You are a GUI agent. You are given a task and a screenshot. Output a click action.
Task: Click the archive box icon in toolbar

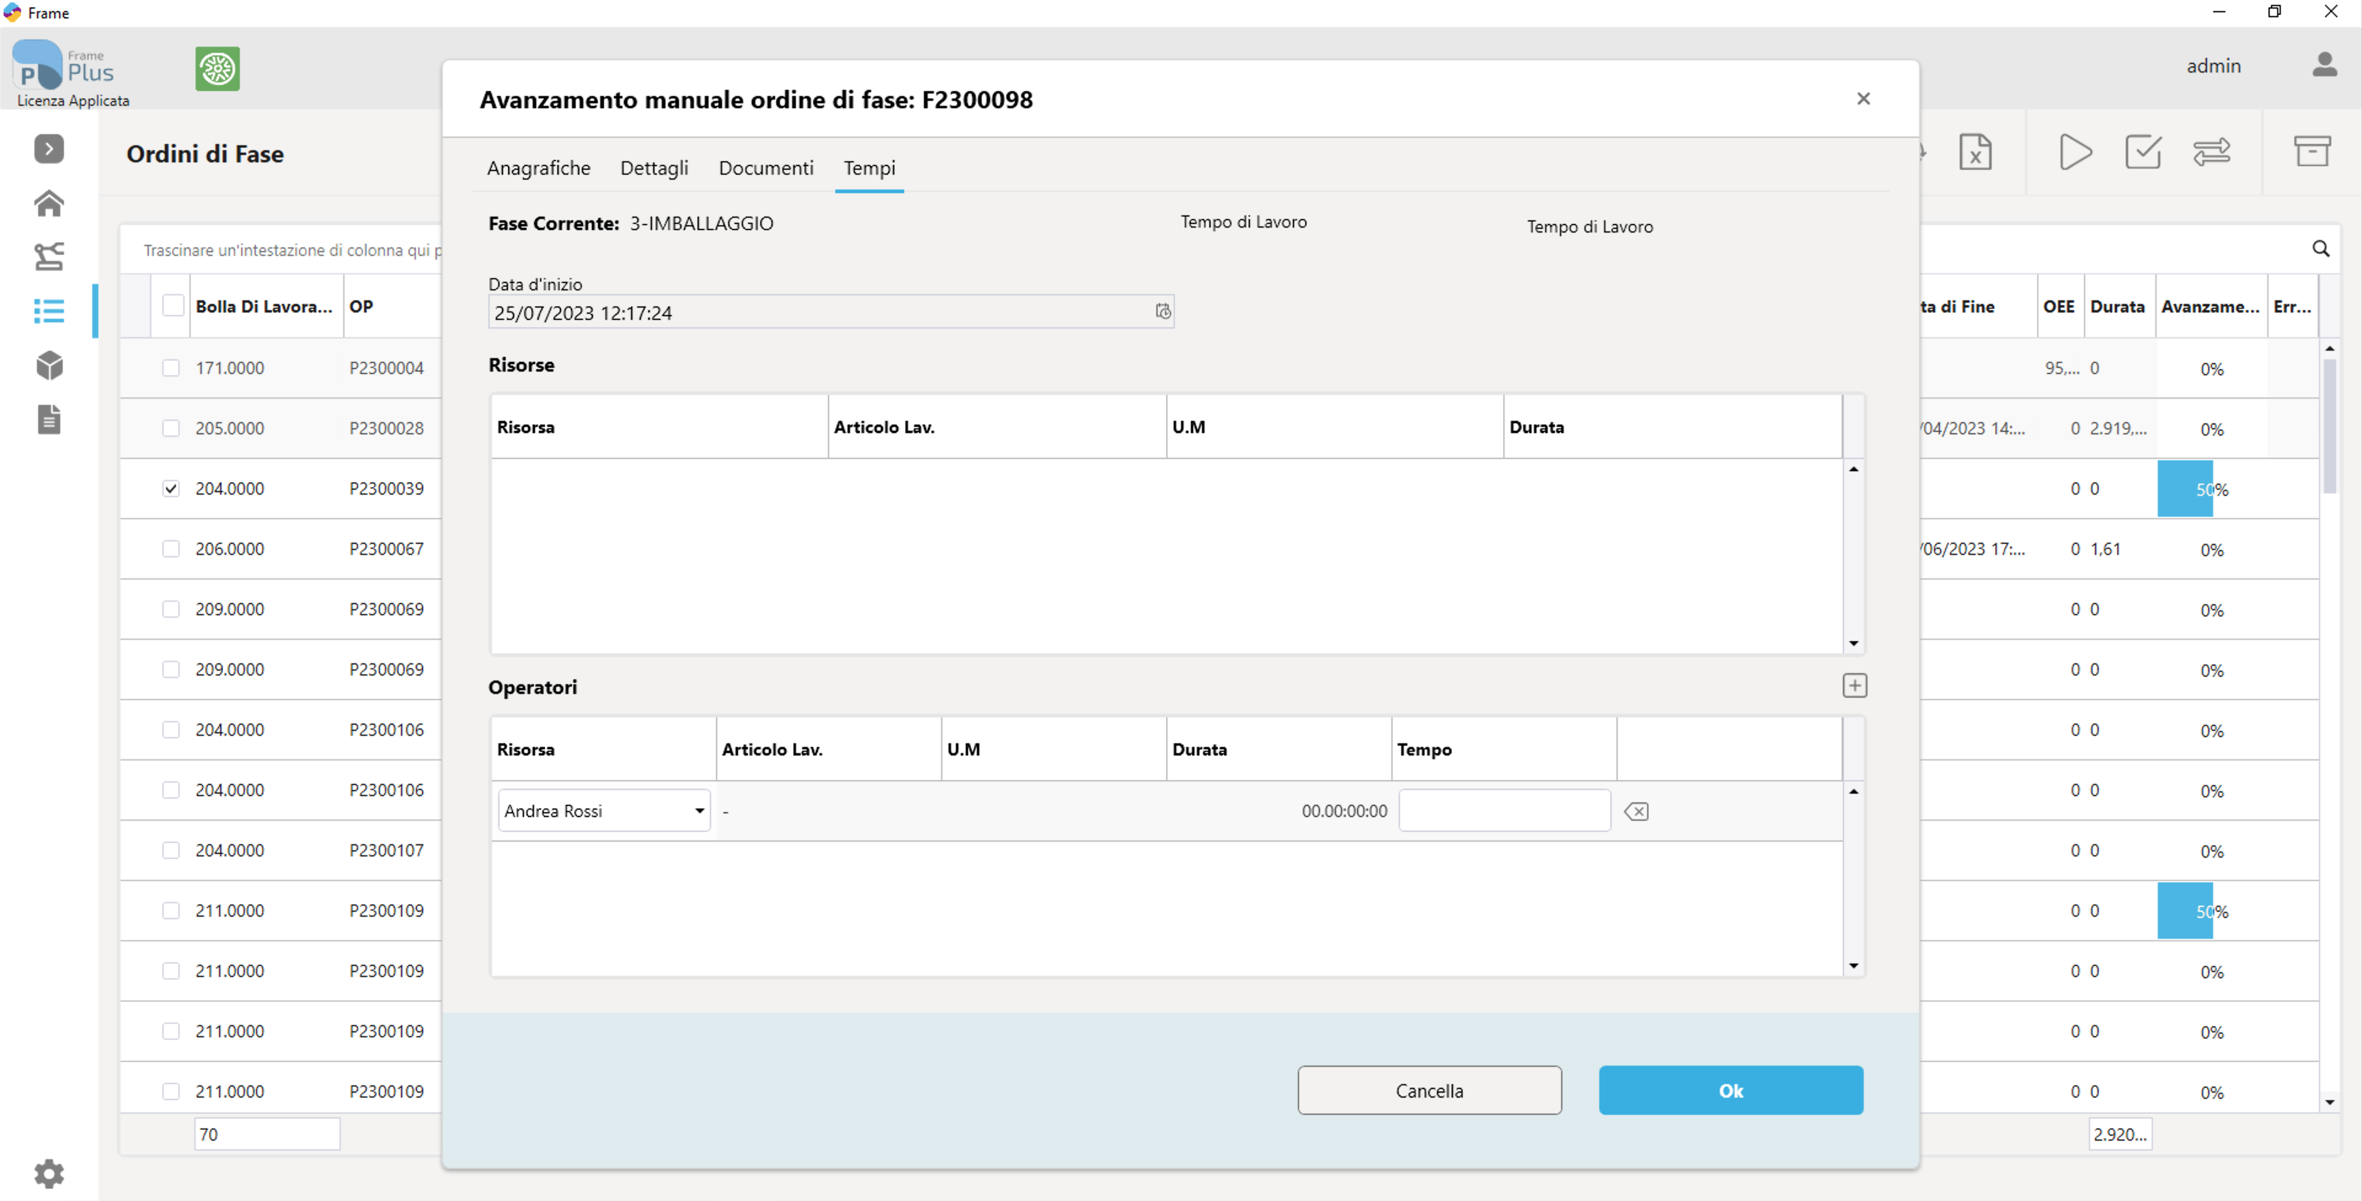[2312, 151]
